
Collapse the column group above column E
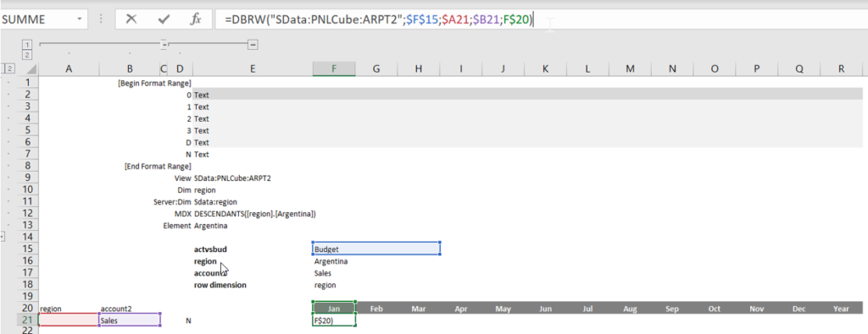coord(253,44)
